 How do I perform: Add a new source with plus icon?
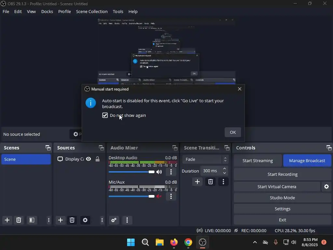coord(60,220)
